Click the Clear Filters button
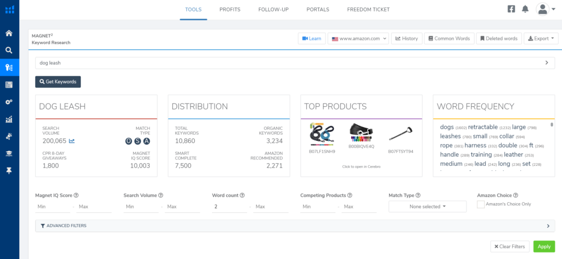562x259 pixels. coord(510,246)
